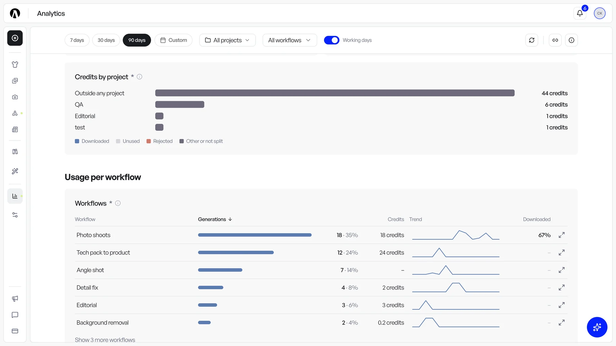This screenshot has width=616, height=346.
Task: Click the Rejected orange legend swatch
Action: point(149,141)
